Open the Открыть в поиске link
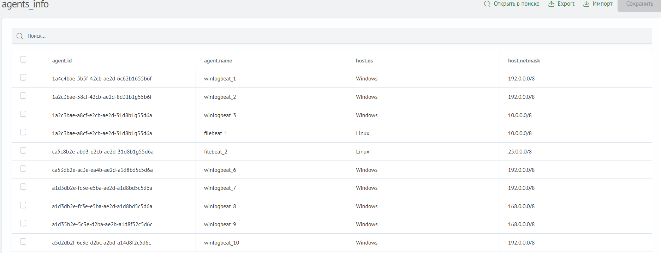The image size is (661, 253). [x=516, y=4]
